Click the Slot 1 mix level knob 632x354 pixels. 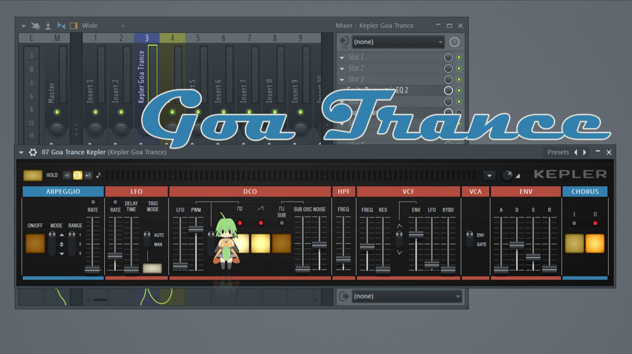448,58
